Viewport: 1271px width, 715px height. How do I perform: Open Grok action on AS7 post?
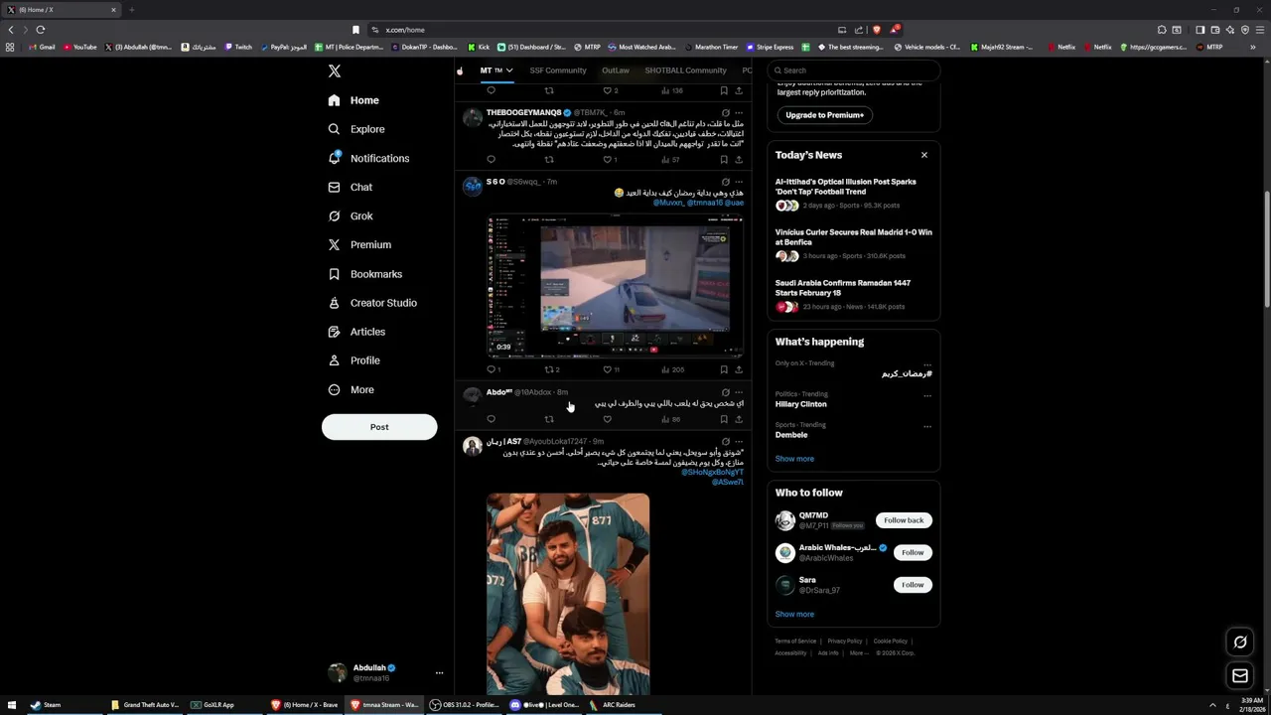pos(726,441)
